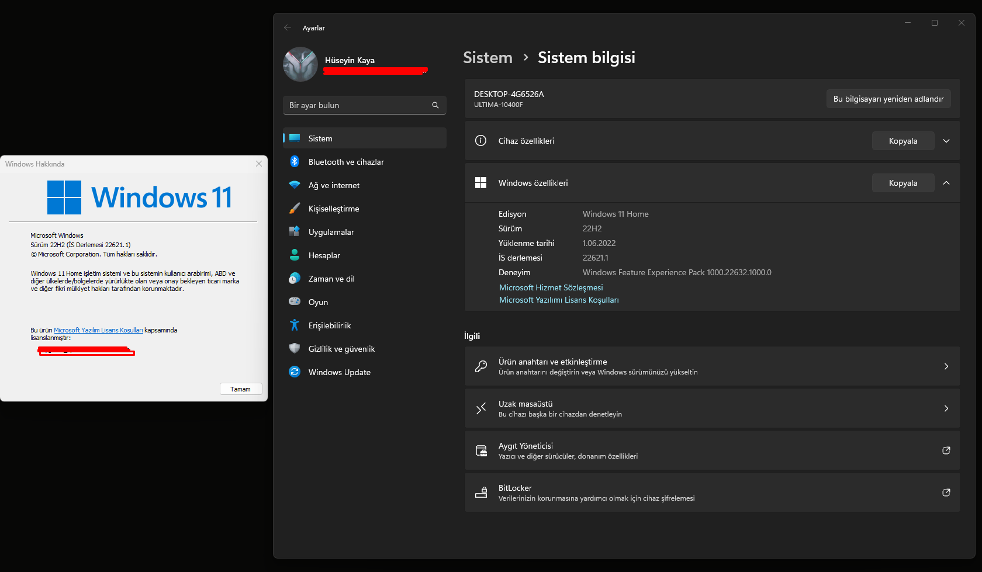
Task: Click the search magnifier icon in settings
Action: [435, 105]
